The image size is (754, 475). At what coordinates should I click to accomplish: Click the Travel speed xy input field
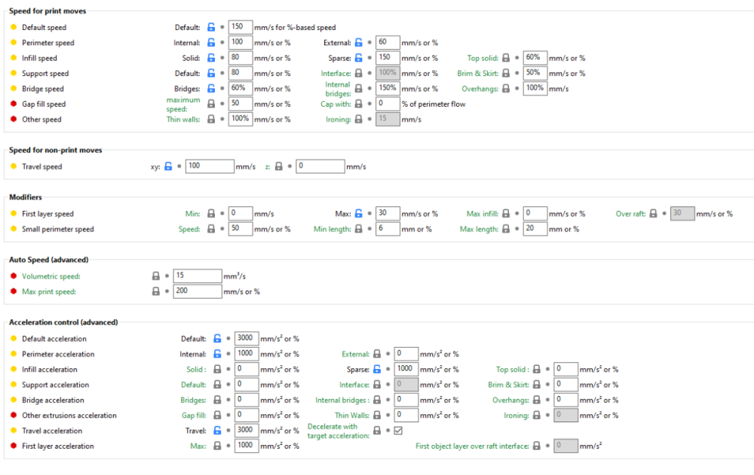pos(210,166)
